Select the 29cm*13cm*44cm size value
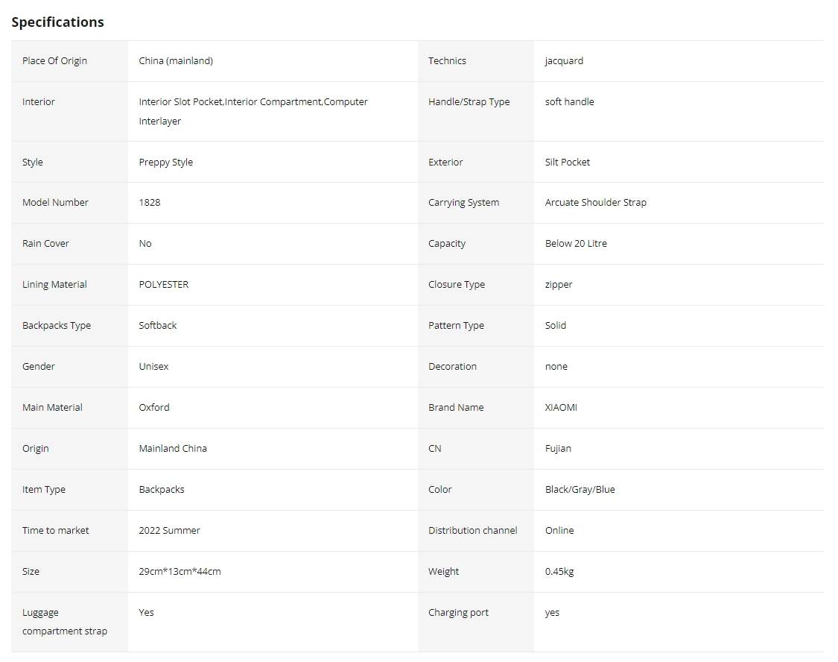Screen dimensions: 838x662 180,571
